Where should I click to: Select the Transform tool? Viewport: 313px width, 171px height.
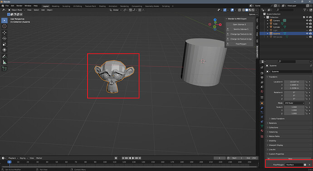[5, 50]
